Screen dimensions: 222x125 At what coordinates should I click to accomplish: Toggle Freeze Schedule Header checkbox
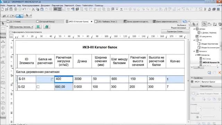[10, 32]
